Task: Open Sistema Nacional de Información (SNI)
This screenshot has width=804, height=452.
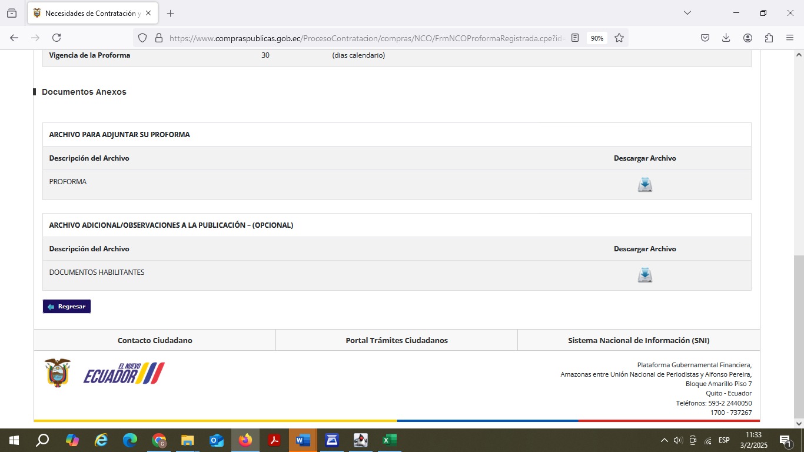Action: (x=639, y=340)
